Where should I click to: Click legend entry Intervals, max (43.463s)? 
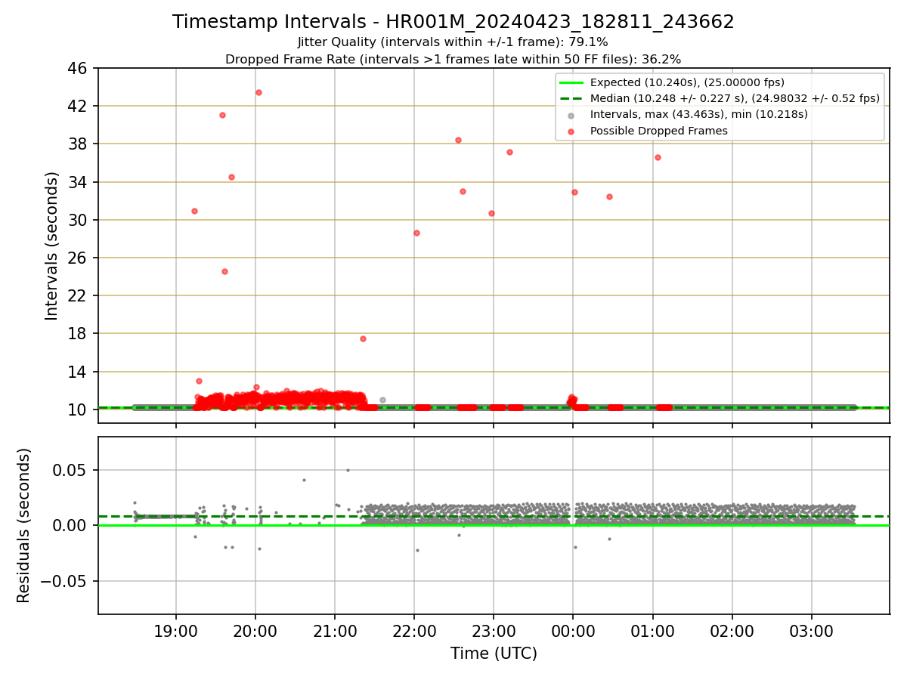699,114
